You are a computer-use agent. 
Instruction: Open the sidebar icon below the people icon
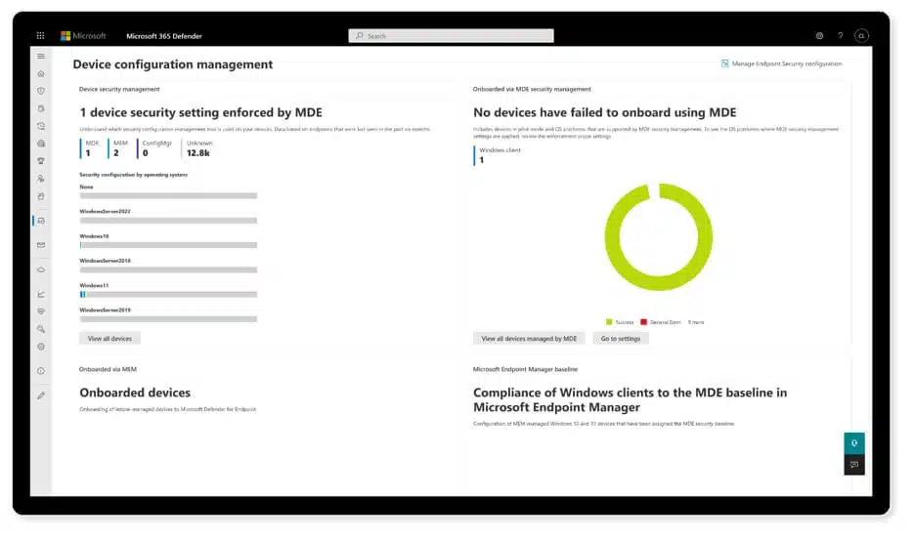point(41,196)
